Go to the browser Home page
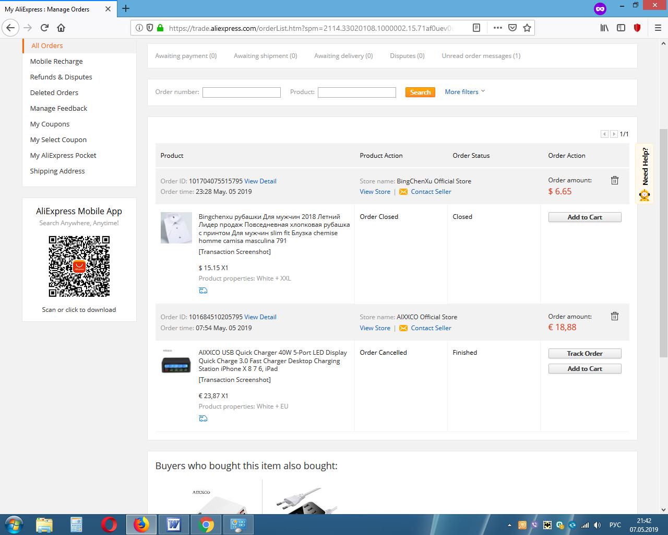The width and height of the screenshot is (668, 535). coord(61,28)
